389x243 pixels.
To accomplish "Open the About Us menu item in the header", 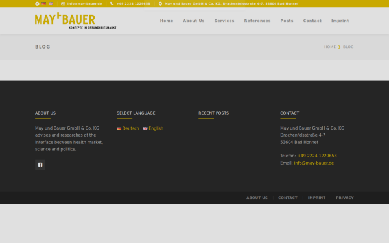I will point(194,21).
